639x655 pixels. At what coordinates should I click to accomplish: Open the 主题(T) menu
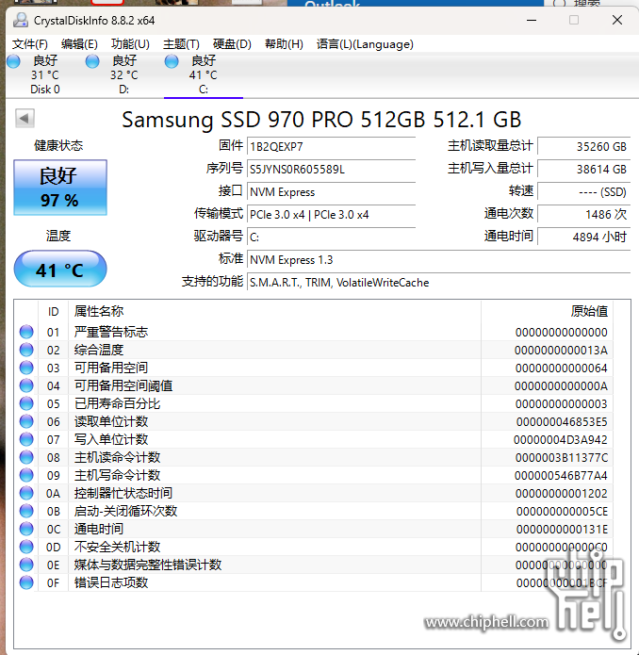[x=181, y=44]
